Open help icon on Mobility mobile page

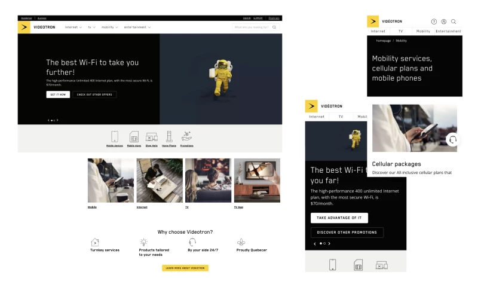(434, 22)
